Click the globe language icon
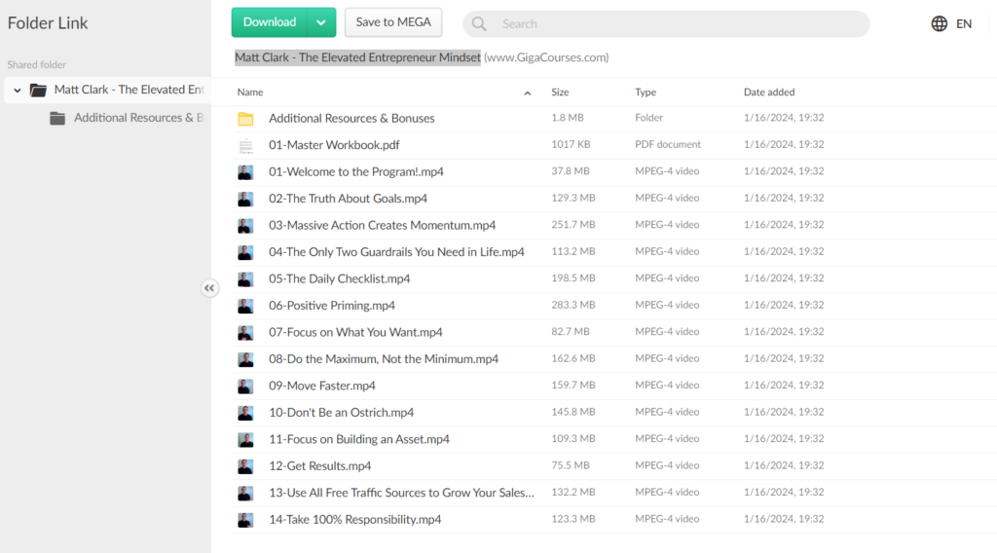This screenshot has width=997, height=553. [940, 23]
